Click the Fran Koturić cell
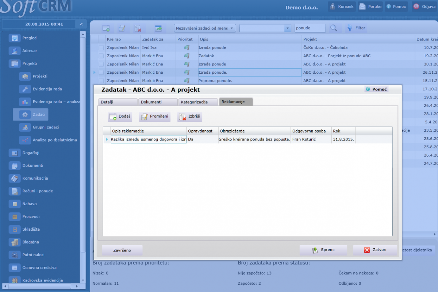The width and height of the screenshot is (438, 292). click(311, 139)
